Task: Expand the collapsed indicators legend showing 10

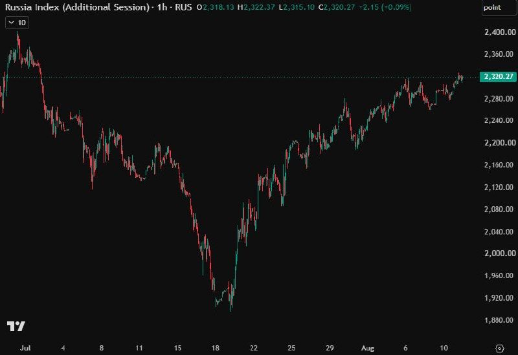Action: click(x=17, y=23)
